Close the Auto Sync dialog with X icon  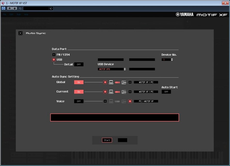(20, 33)
